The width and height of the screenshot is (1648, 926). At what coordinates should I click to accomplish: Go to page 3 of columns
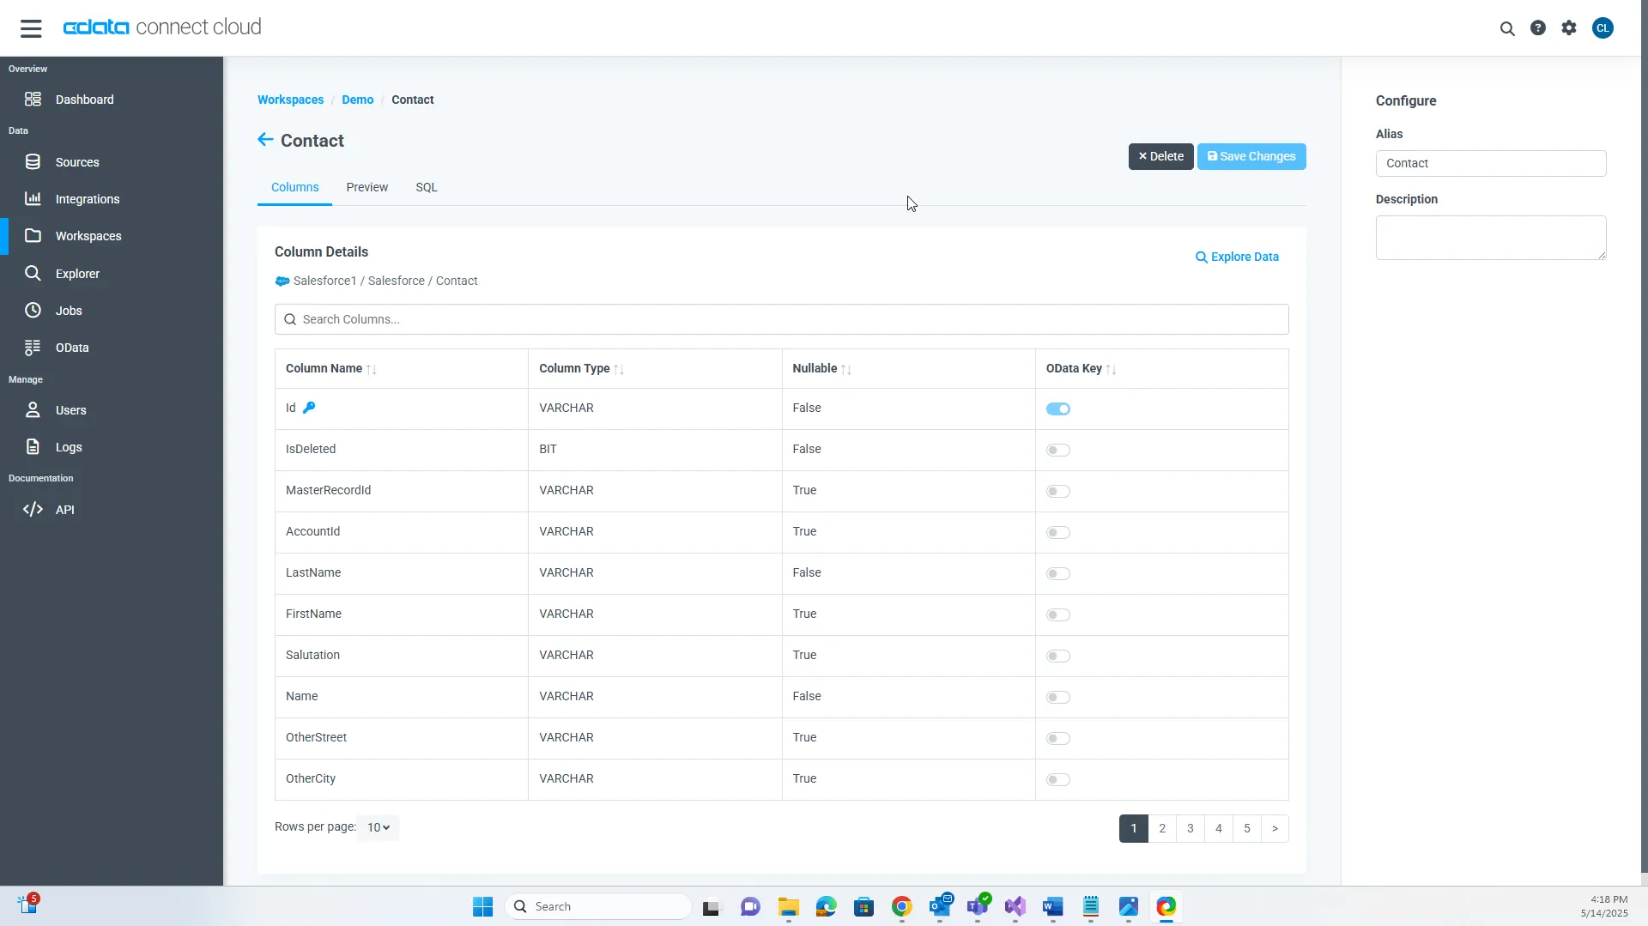coord(1190,829)
